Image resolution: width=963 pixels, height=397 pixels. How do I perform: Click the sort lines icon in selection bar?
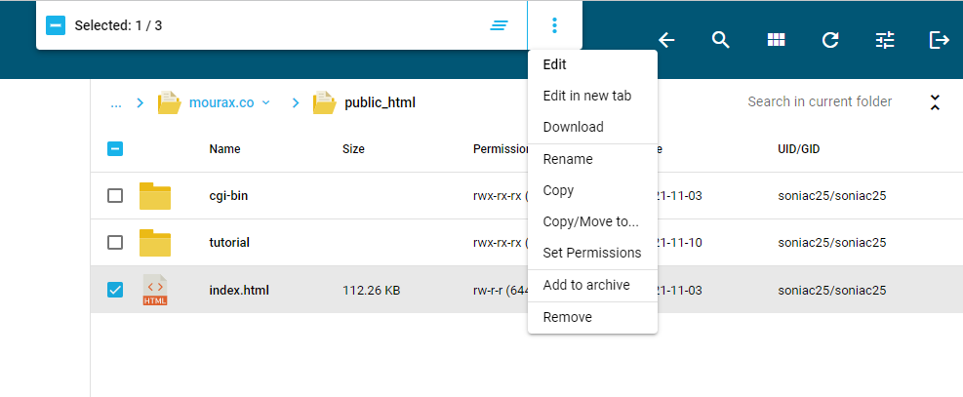[x=499, y=25]
